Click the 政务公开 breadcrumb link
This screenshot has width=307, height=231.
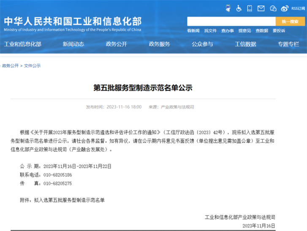point(11,66)
